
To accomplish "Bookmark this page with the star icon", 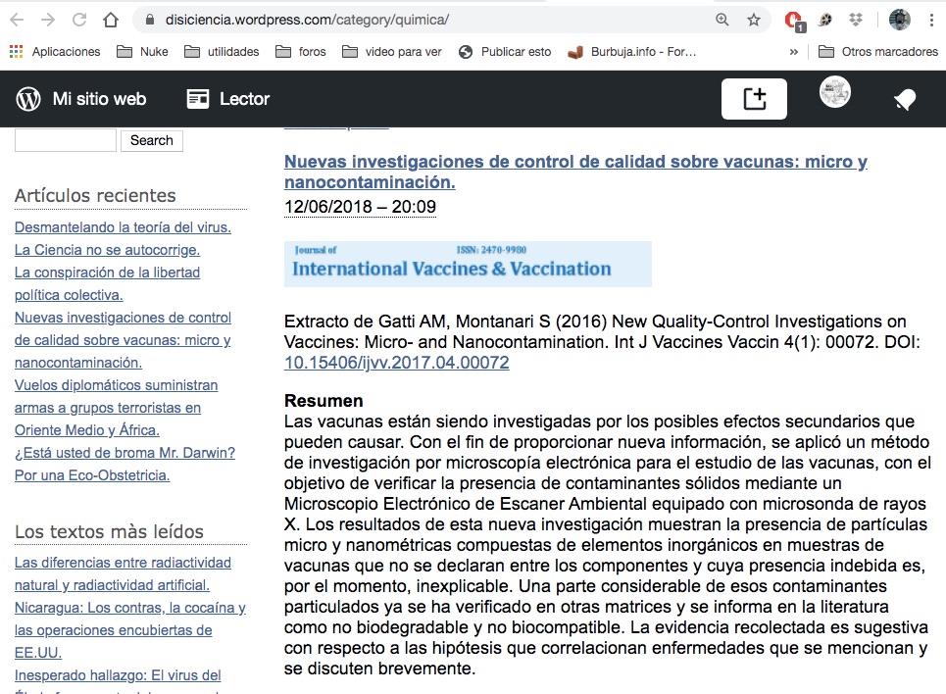I will coord(754,20).
